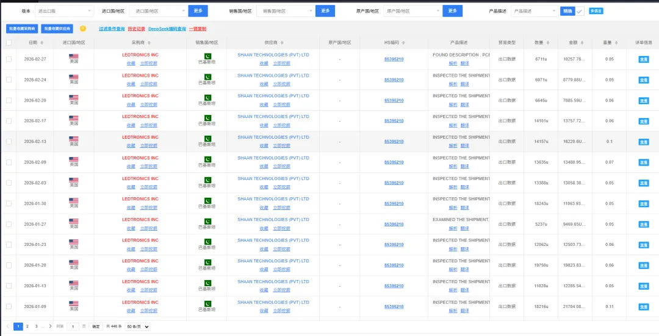Open the 原产国/地区 dropdown
Image resolution: width=659 pixels, height=336 pixels.
412,11
